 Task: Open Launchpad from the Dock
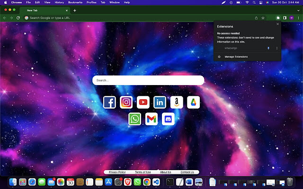[x=23, y=182]
